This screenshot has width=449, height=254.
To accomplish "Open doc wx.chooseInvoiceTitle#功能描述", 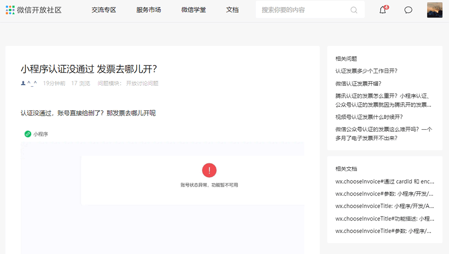I will click(x=385, y=219).
